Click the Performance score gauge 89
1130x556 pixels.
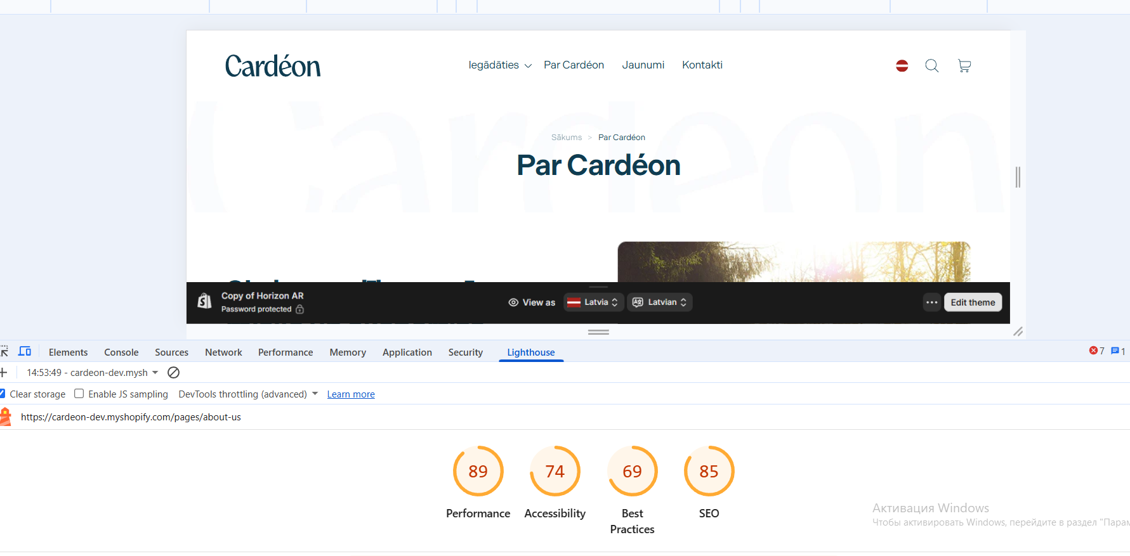point(478,471)
